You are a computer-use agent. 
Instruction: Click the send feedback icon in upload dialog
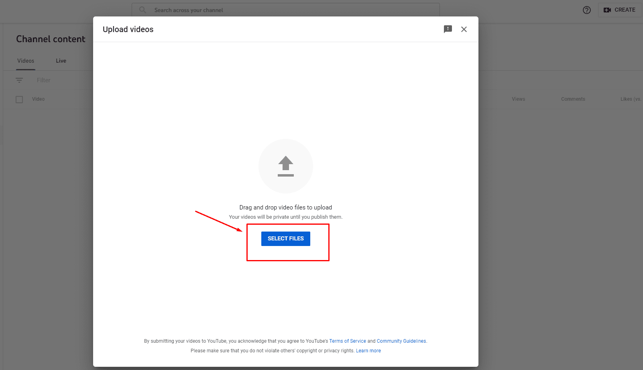click(x=448, y=29)
